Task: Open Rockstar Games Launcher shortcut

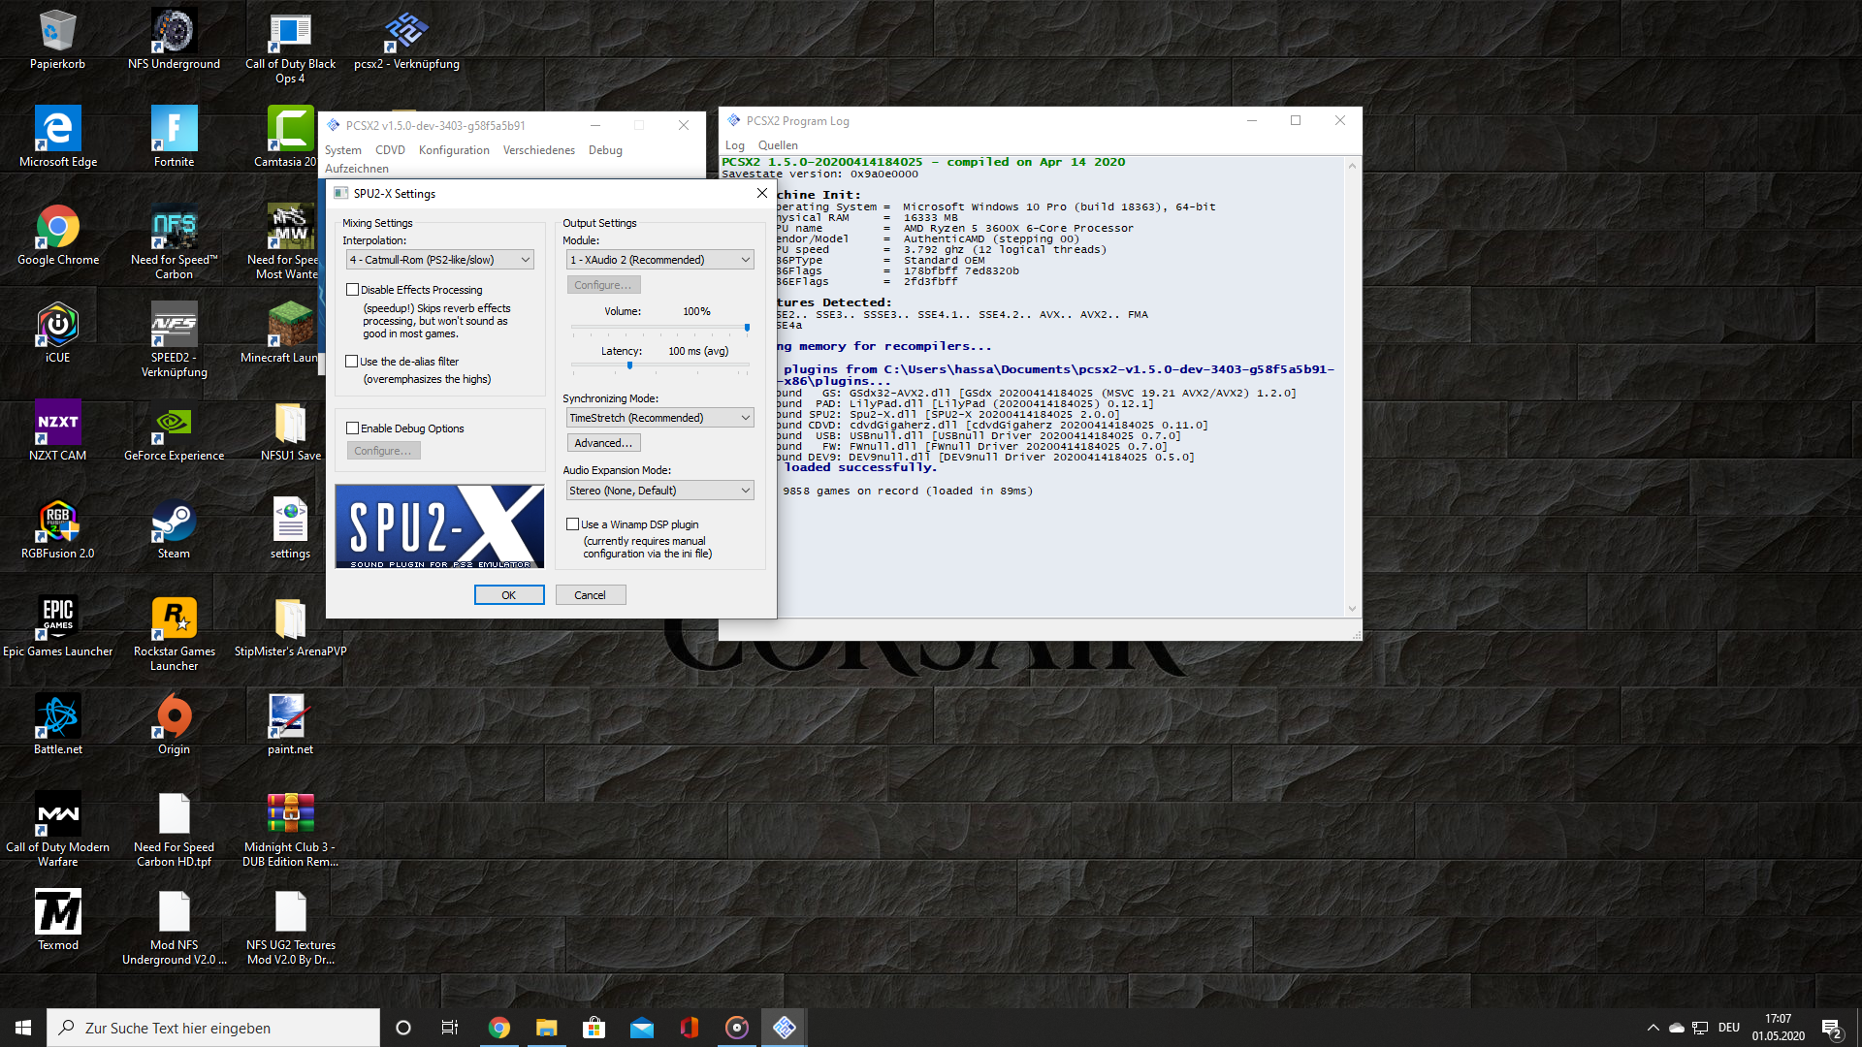Action: [174, 634]
